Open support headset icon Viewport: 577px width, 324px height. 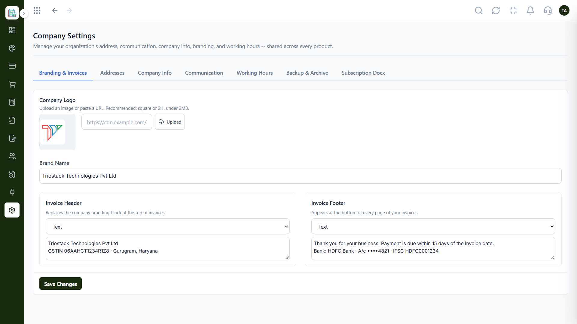(548, 10)
